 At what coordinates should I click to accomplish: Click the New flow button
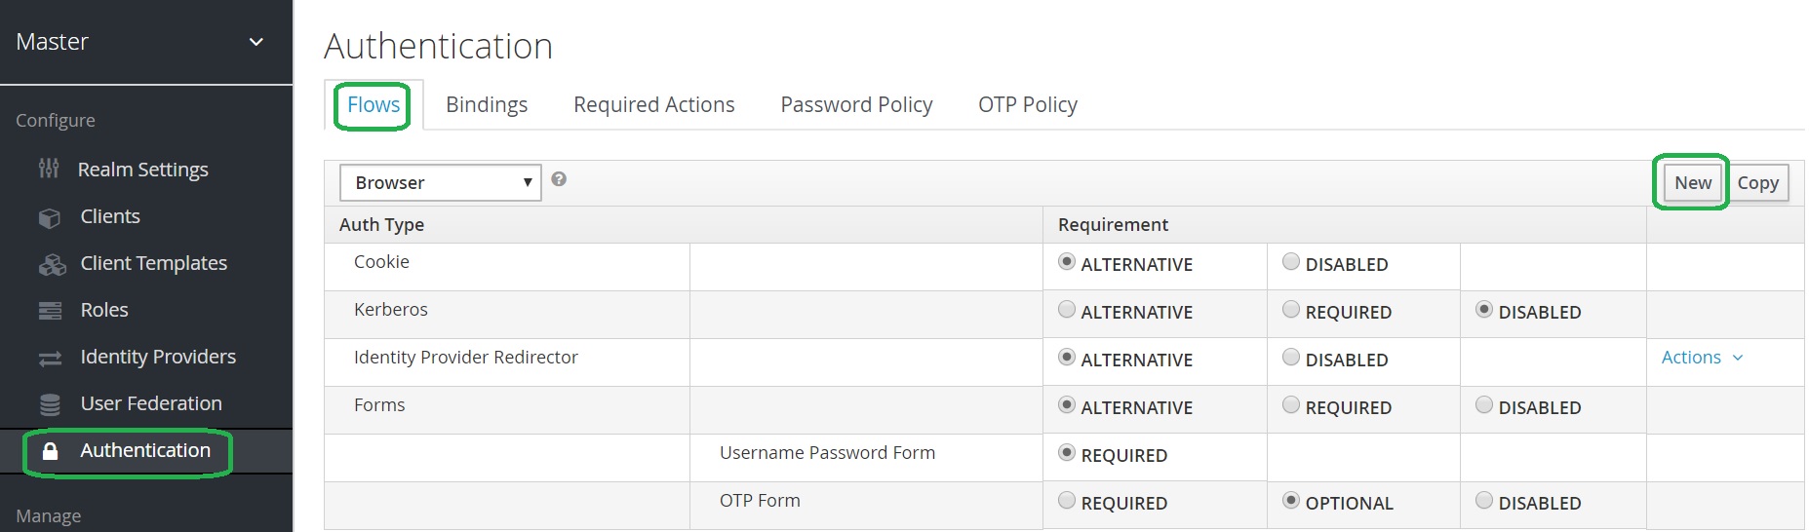pyautogui.click(x=1693, y=183)
